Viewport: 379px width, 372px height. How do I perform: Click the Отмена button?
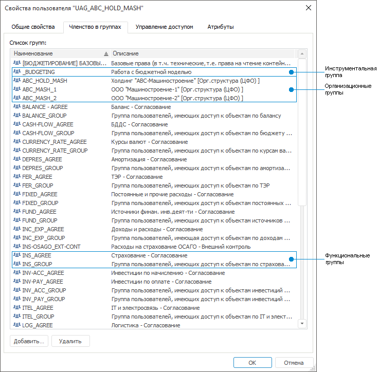(x=294, y=362)
